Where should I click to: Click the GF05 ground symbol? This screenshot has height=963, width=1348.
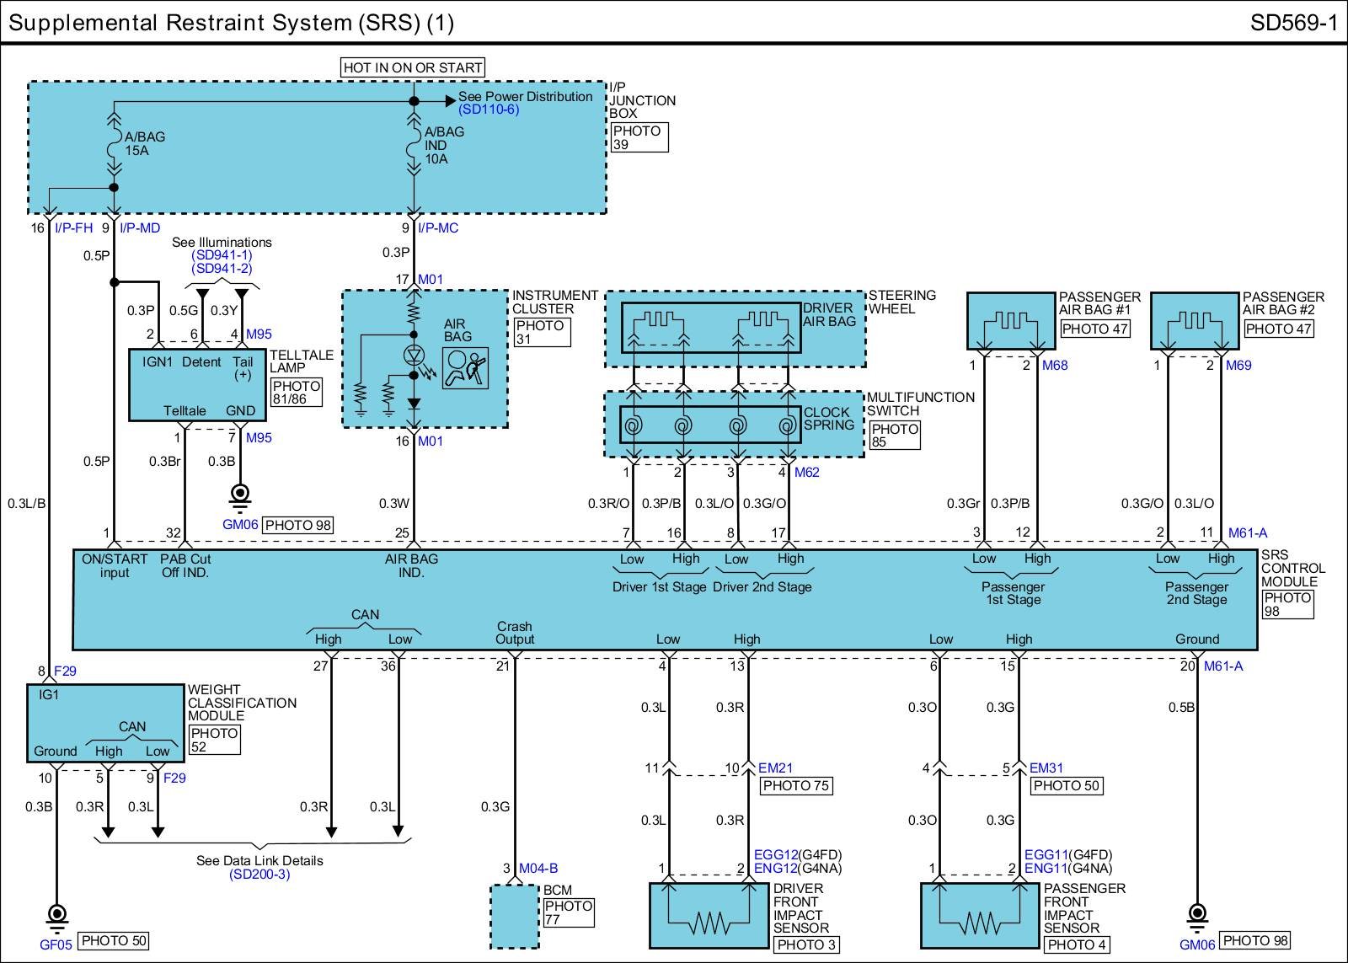tap(56, 914)
